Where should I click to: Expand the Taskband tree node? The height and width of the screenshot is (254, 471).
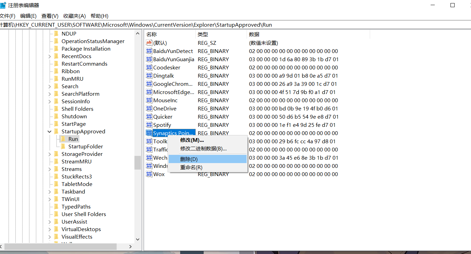click(x=50, y=192)
